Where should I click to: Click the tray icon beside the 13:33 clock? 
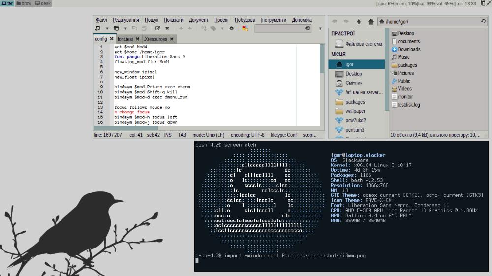click(483, 3)
